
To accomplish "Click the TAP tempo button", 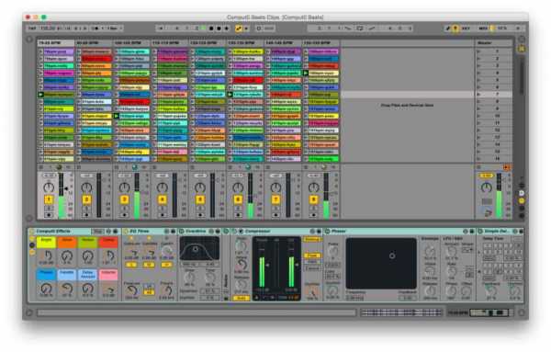I will click(x=32, y=28).
